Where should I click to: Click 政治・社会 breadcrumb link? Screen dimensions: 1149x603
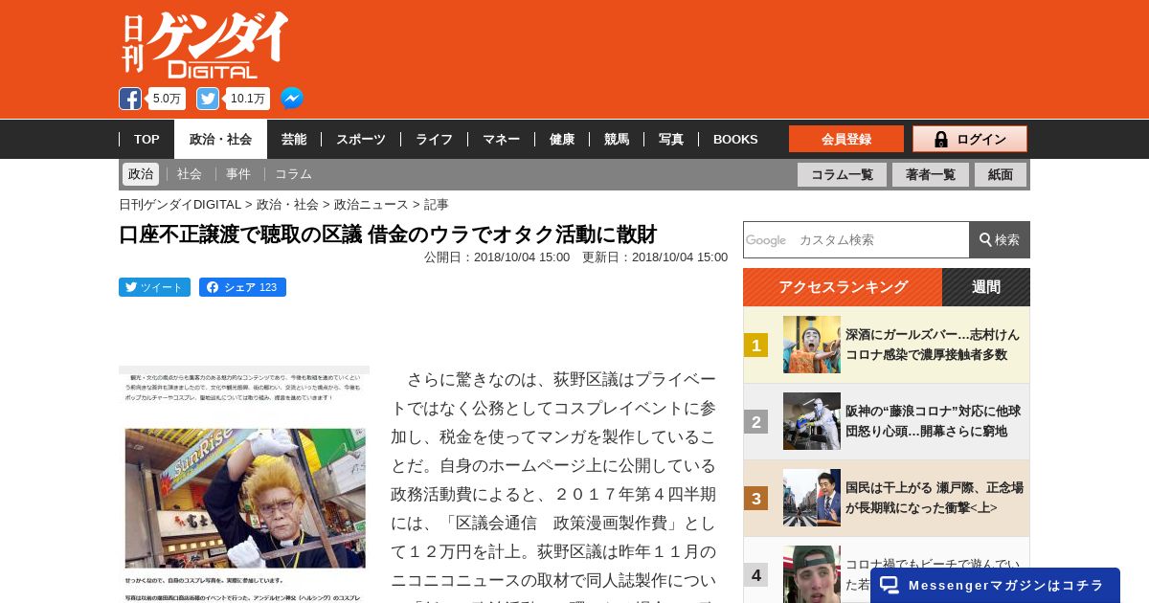pos(287,204)
